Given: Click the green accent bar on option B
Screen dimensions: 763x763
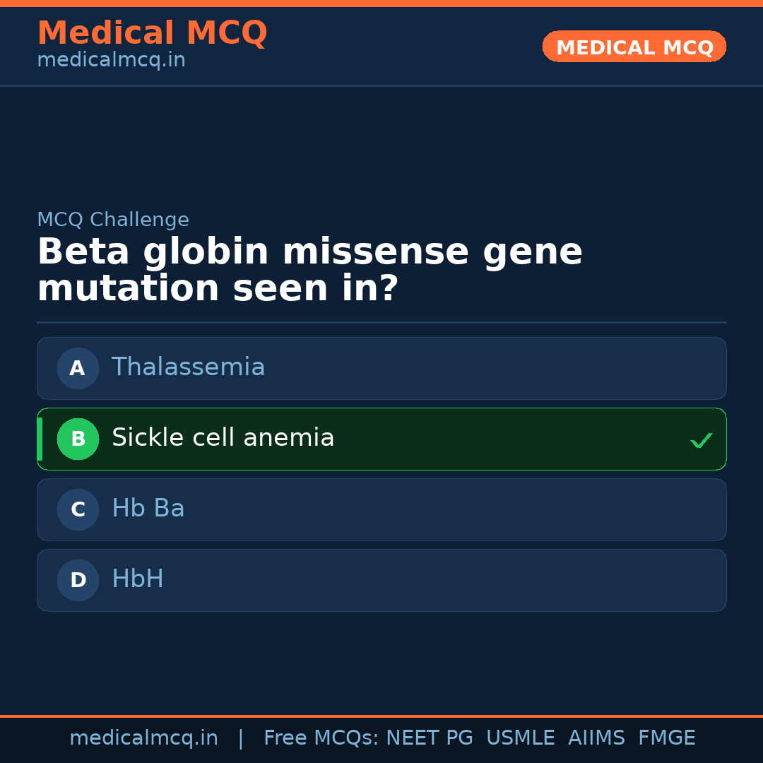Looking at the screenshot, I should (x=40, y=439).
